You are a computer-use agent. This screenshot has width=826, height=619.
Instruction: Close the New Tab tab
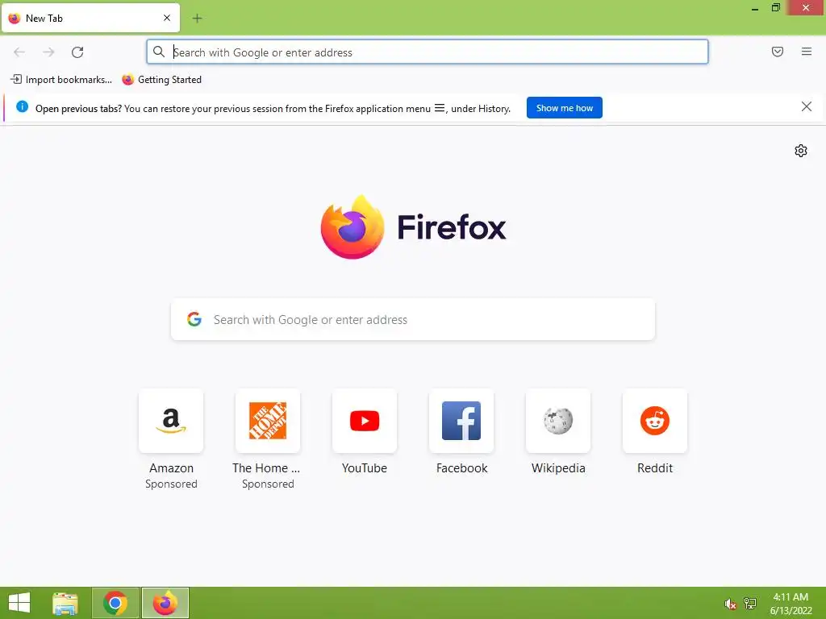(167, 18)
